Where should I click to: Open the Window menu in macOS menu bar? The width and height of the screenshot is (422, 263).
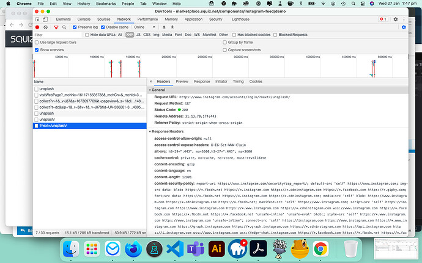click(160, 4)
